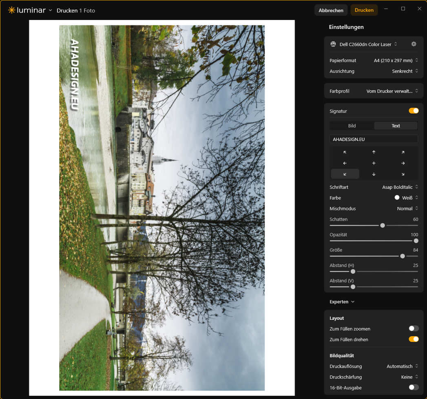Center the signature with plus icon
This screenshot has width=427, height=399.
(x=374, y=163)
